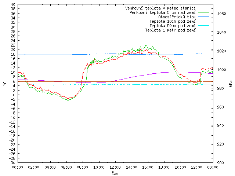Click the '-10' temperature tick label
The height and width of the screenshot is (176, 235).
[12, 118]
